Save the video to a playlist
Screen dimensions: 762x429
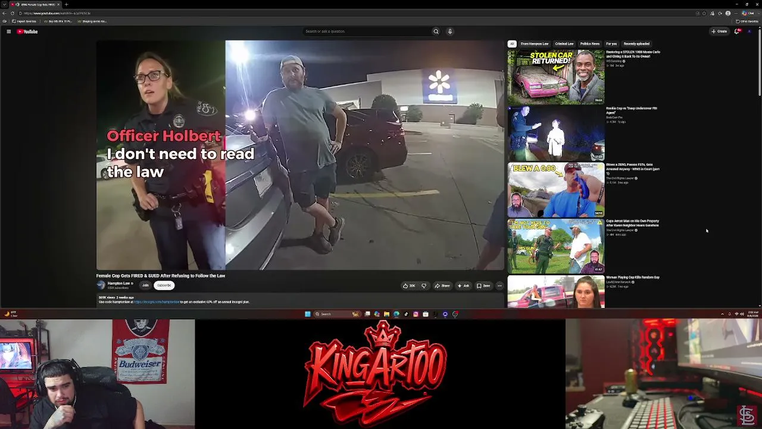pyautogui.click(x=483, y=286)
